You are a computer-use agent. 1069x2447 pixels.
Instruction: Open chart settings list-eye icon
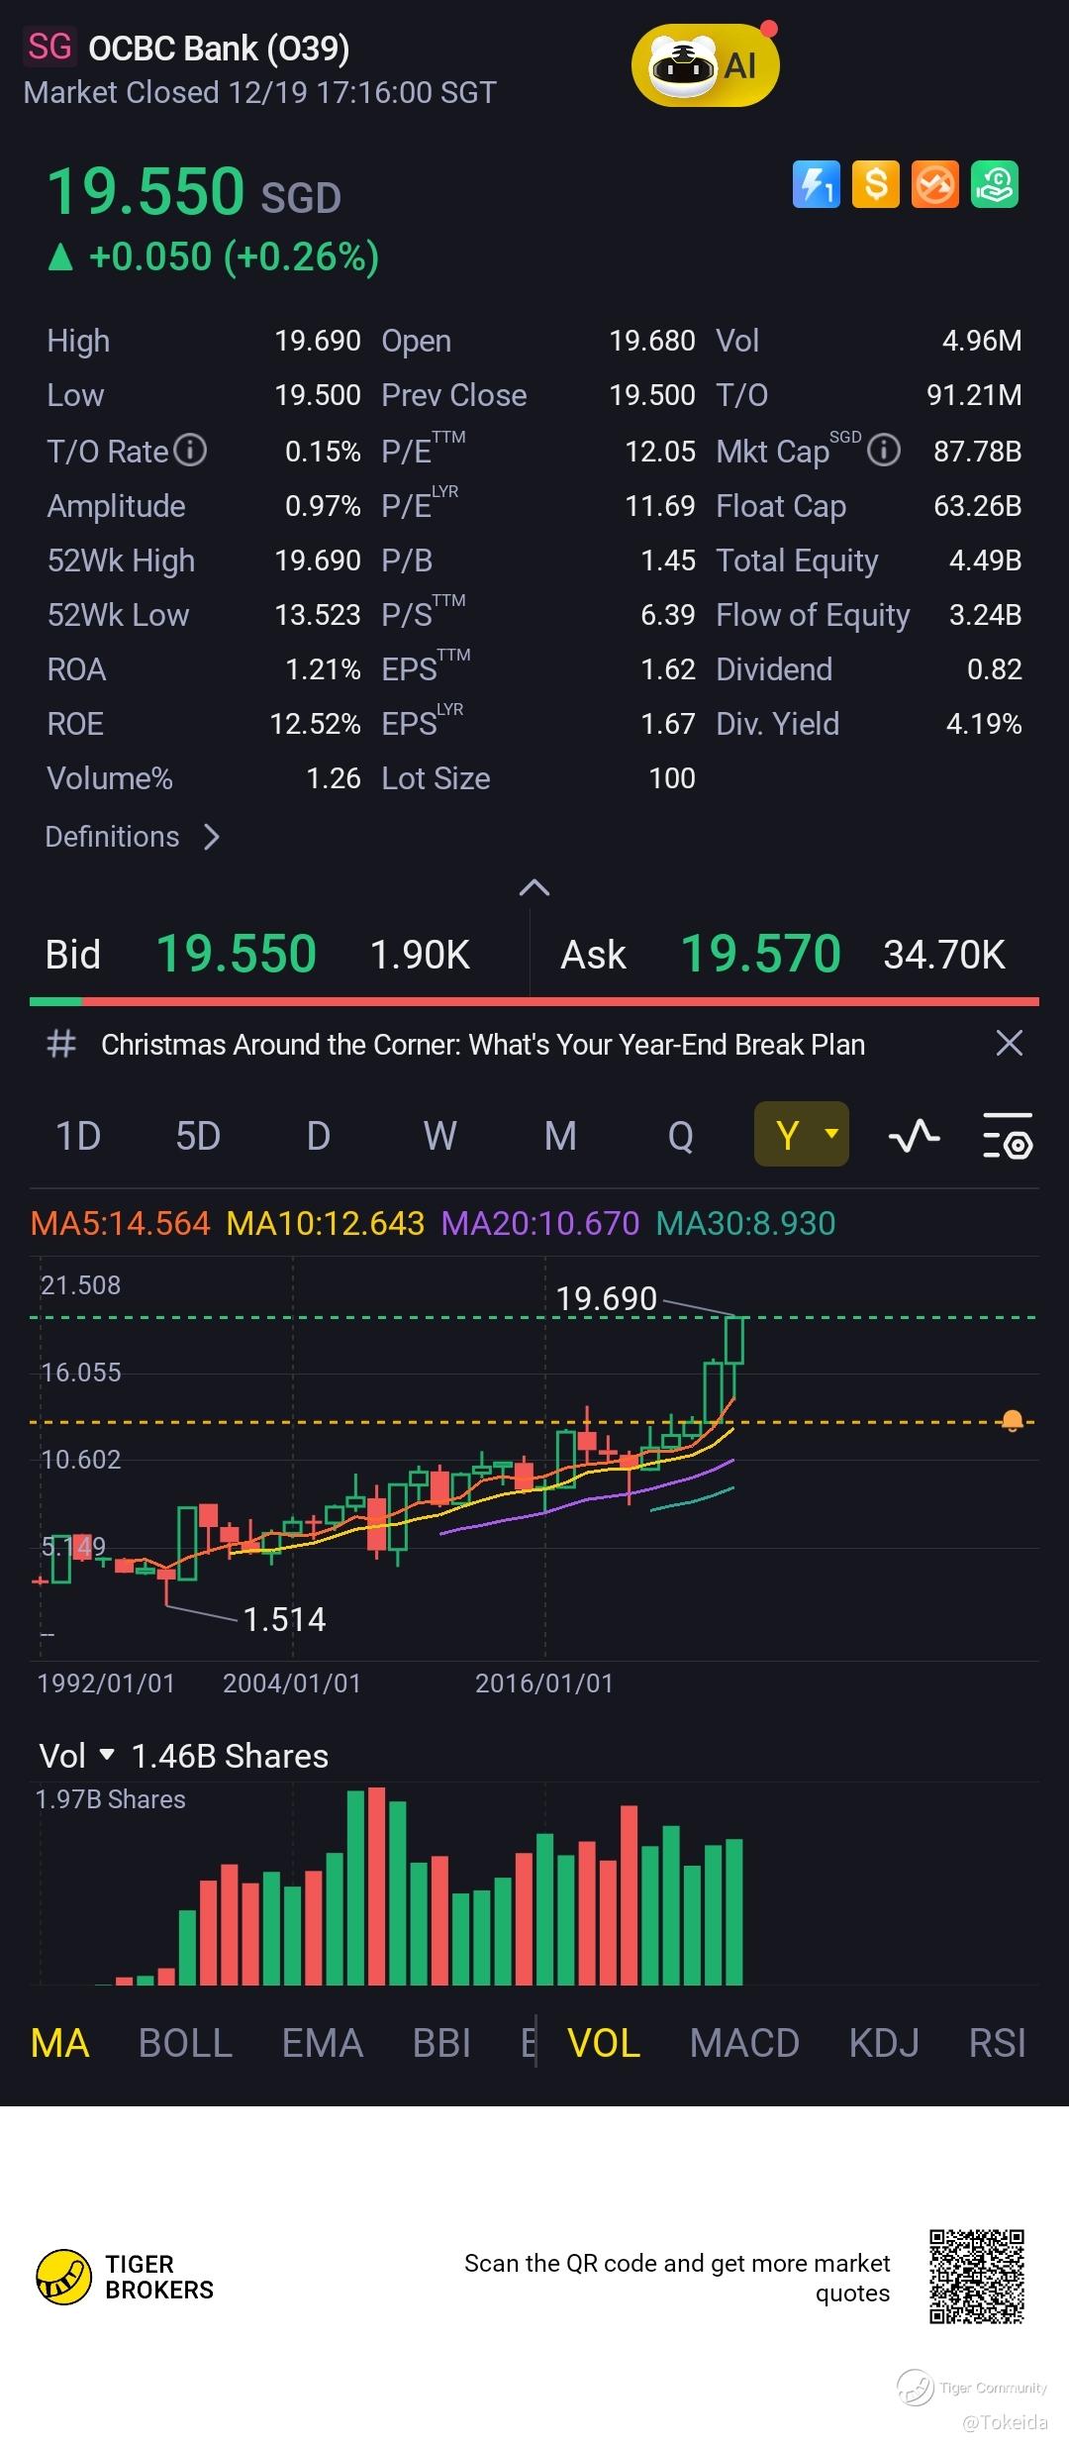pos(1008,1135)
